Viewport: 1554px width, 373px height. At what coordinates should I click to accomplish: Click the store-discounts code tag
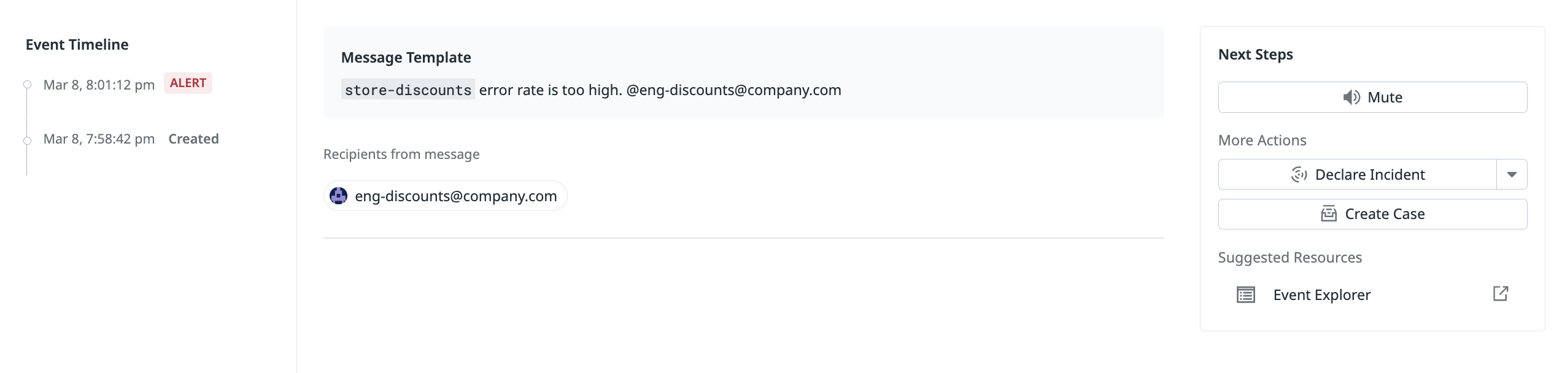tap(408, 90)
